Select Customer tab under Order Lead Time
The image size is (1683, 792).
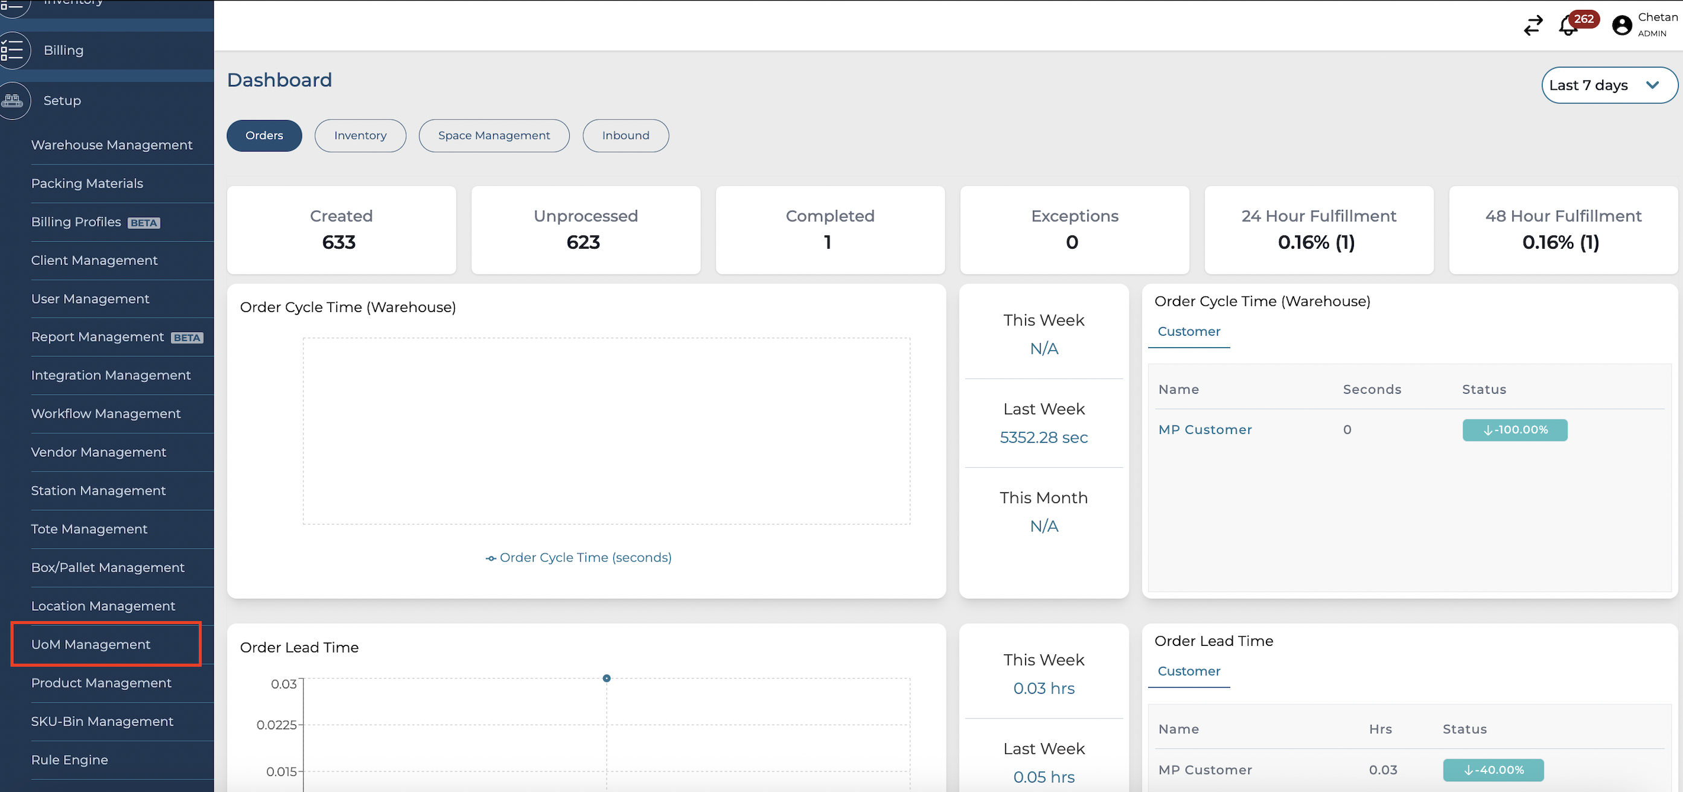point(1189,671)
